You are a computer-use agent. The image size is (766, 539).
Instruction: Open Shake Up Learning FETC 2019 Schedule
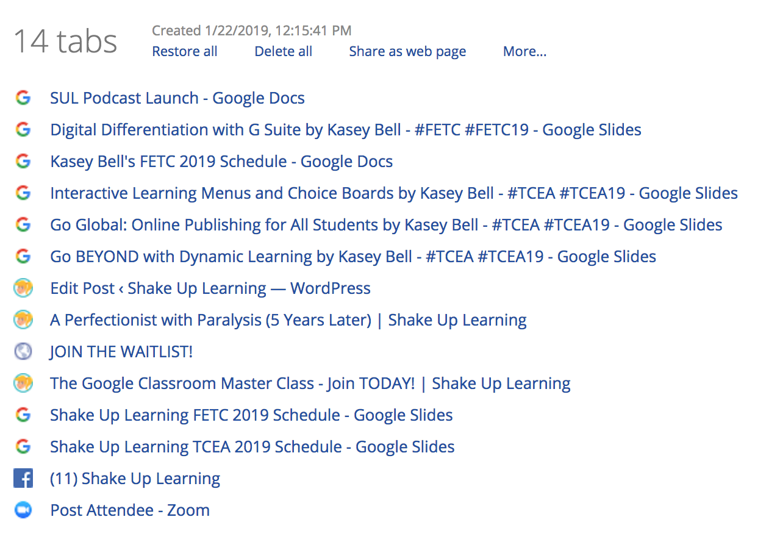251,415
